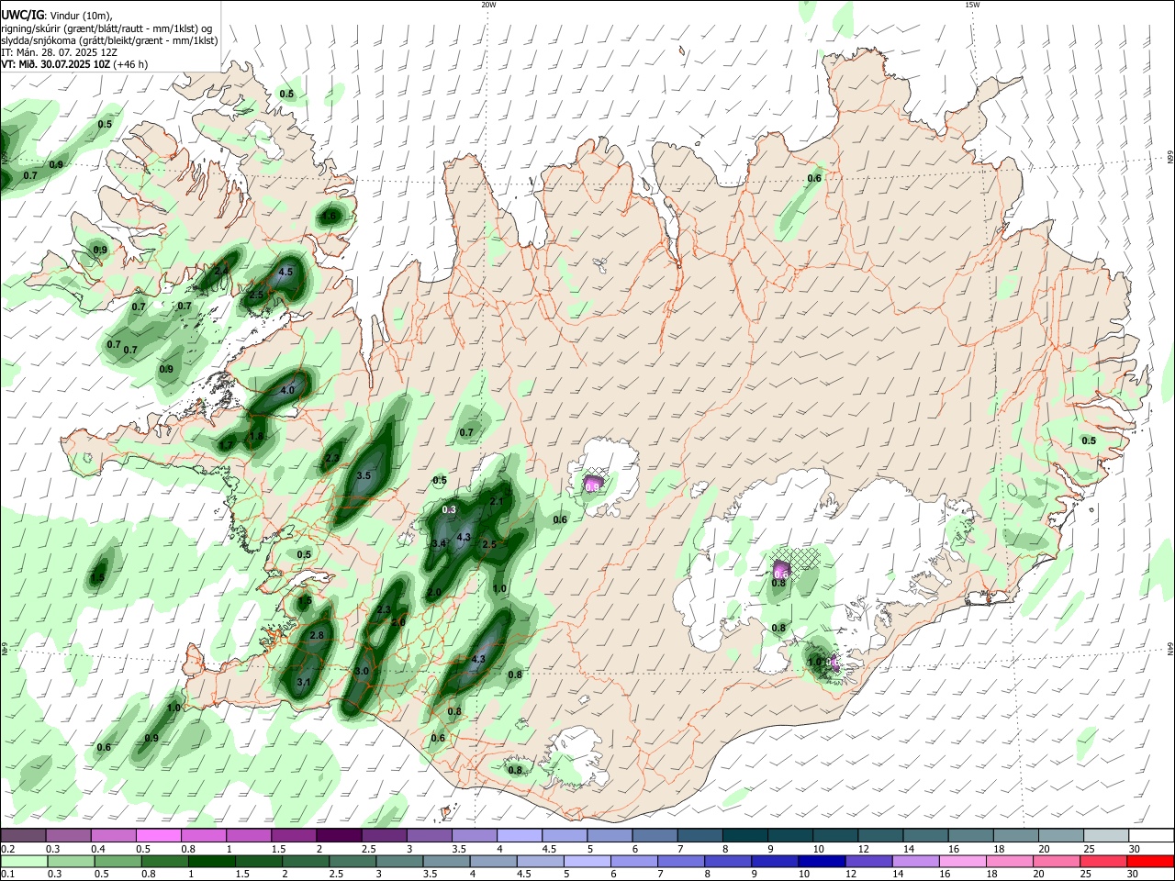Click the 3.4 precipitation value on the map

(x=439, y=543)
